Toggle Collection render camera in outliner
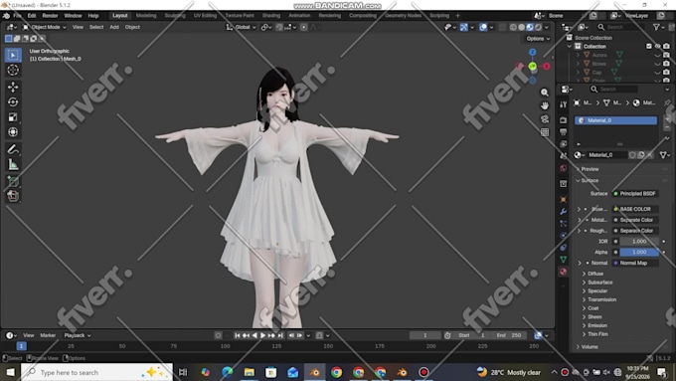The image size is (676, 381). [666, 46]
